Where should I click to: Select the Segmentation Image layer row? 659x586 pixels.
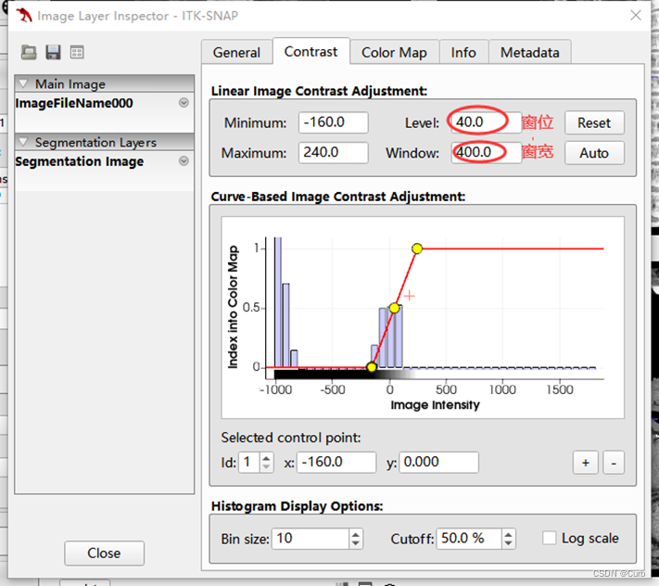[x=104, y=171]
